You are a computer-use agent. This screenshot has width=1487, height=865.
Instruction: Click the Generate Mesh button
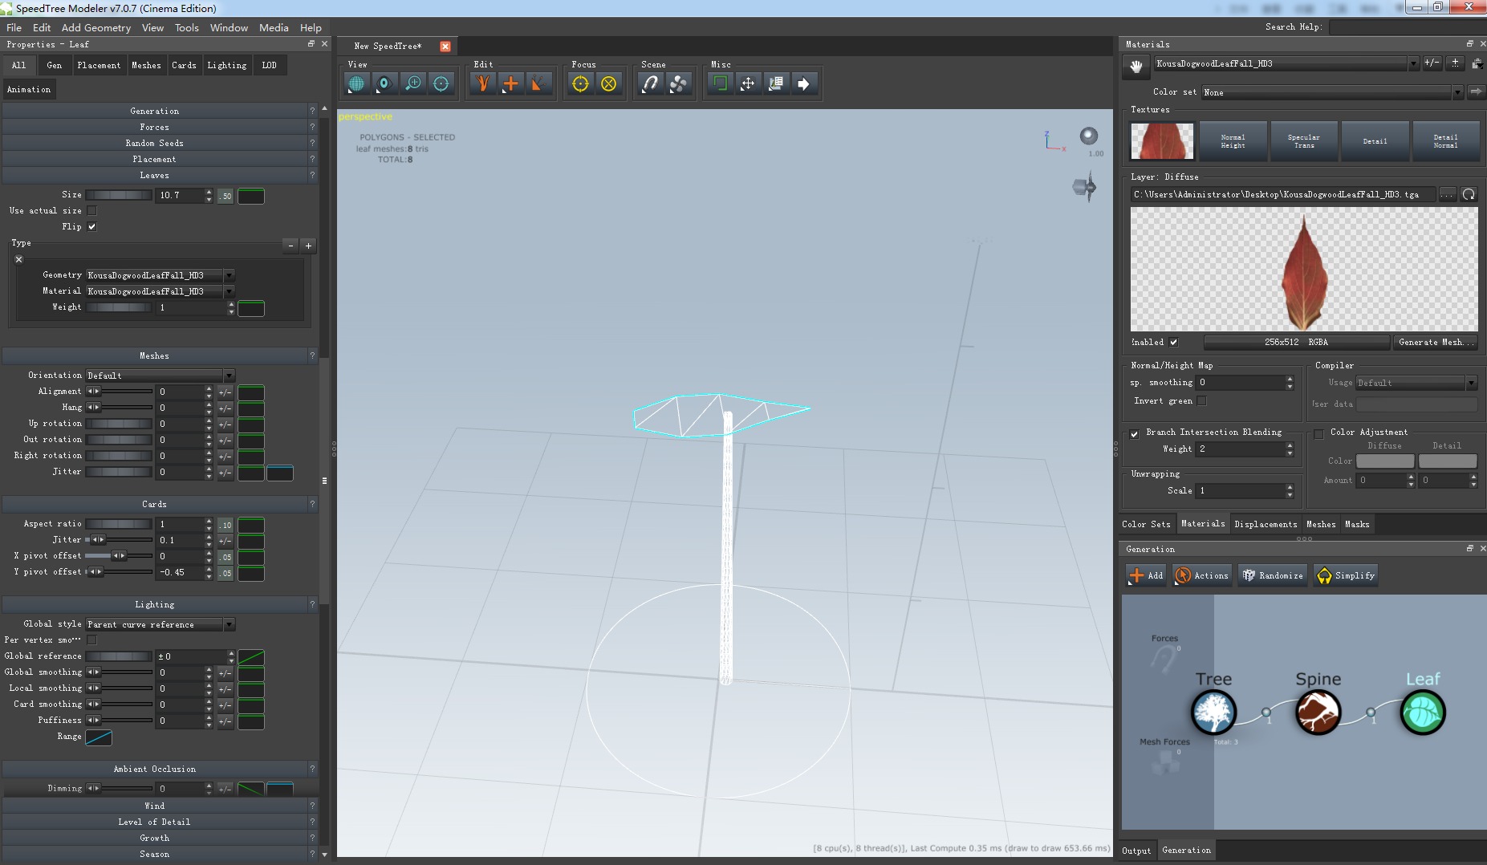1436,343
